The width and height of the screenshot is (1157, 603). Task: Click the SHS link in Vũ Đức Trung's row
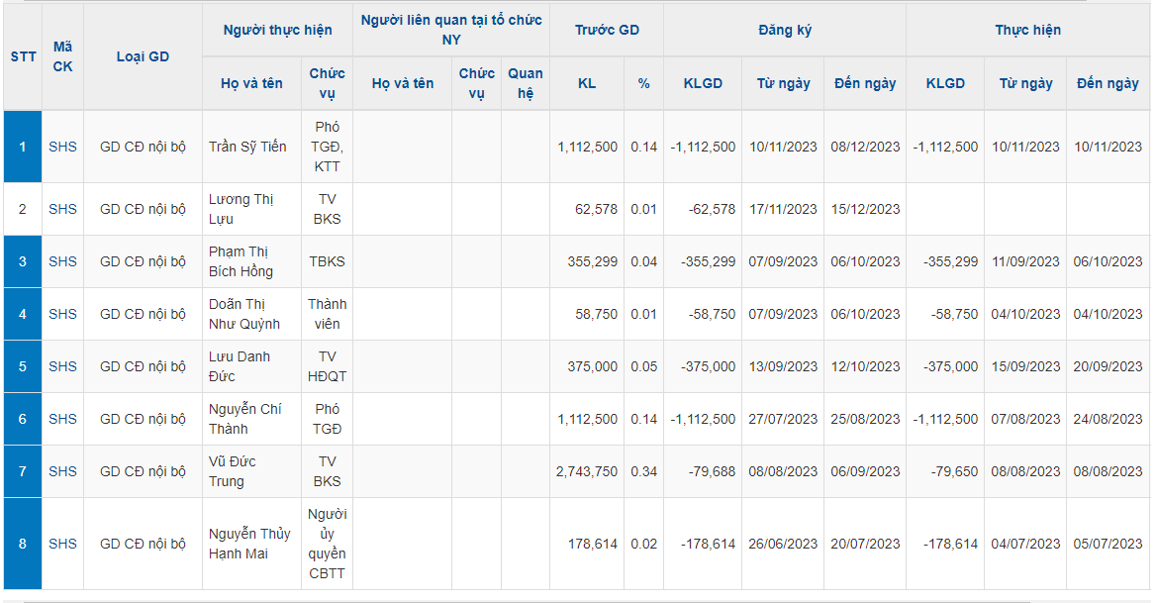[62, 471]
